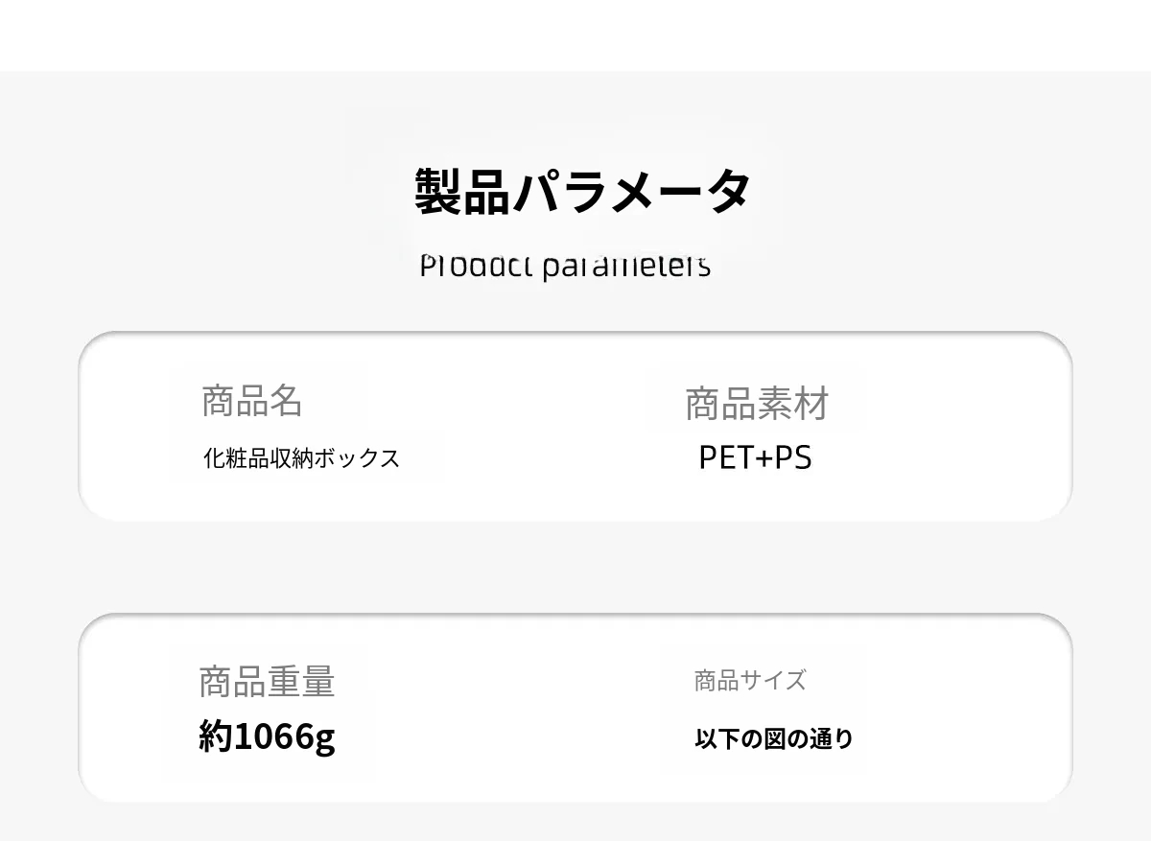1151x841 pixels.
Task: Click the 商品素材 label
Action: (756, 404)
